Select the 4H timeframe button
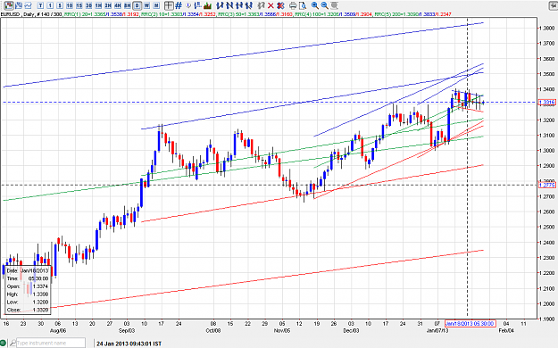This screenshot has height=348, width=558. click(118, 5)
